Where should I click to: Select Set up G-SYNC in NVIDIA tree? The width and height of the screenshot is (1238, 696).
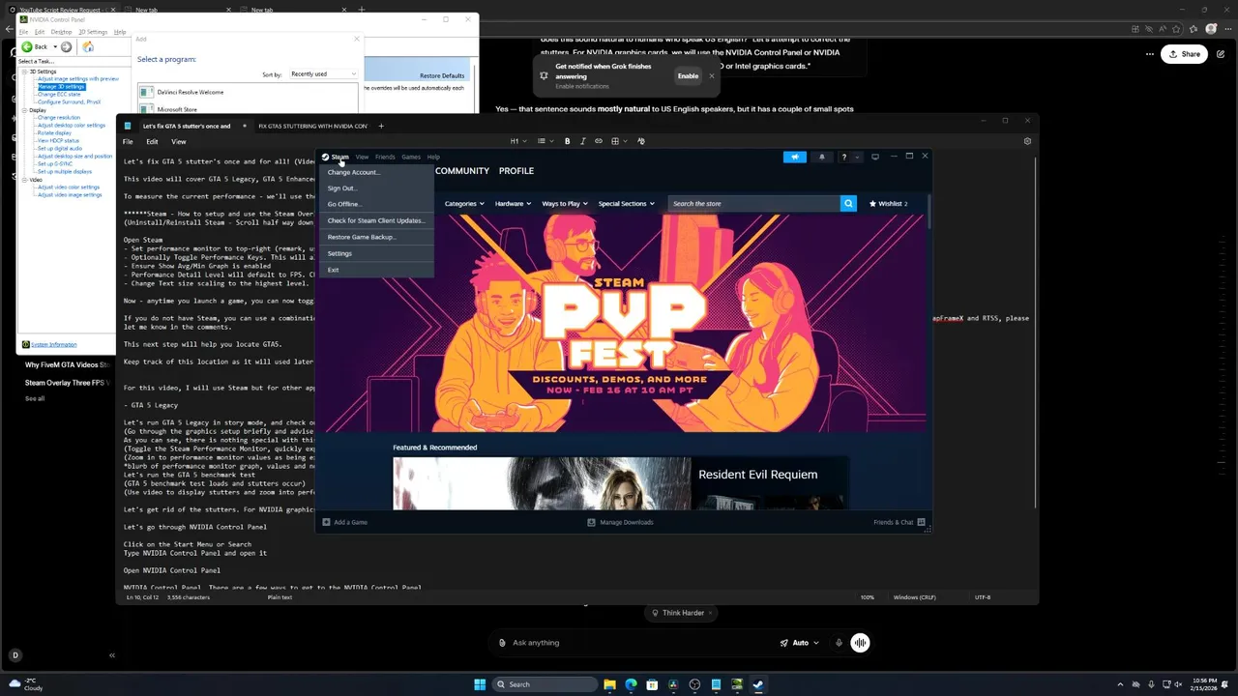pyautogui.click(x=56, y=163)
